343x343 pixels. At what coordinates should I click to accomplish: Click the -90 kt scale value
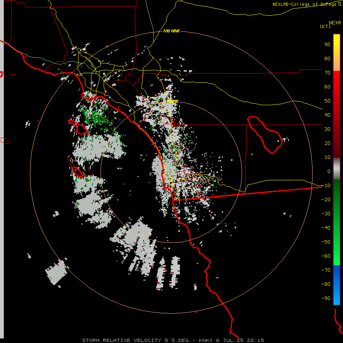(x=326, y=298)
